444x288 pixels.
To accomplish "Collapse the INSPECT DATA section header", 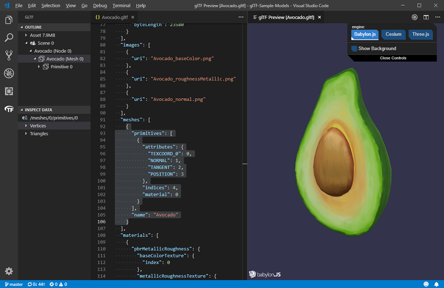I will 54,110.
